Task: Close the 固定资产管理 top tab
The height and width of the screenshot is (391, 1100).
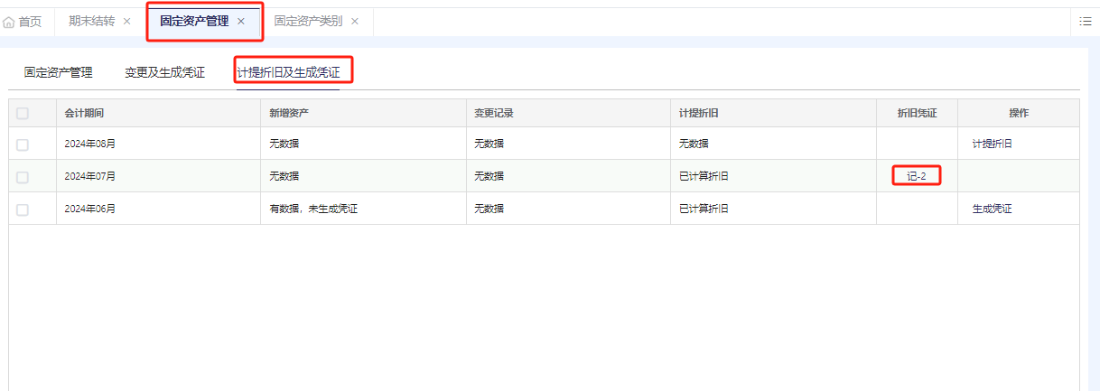Action: pyautogui.click(x=241, y=21)
